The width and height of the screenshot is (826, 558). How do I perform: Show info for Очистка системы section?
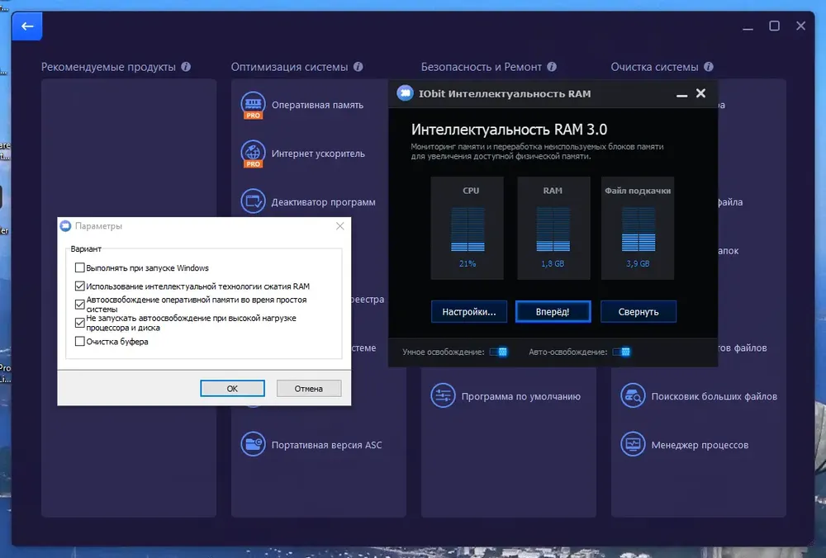pos(709,67)
